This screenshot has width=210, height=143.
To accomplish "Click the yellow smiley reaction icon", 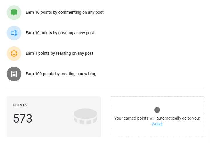I will tap(14, 54).
